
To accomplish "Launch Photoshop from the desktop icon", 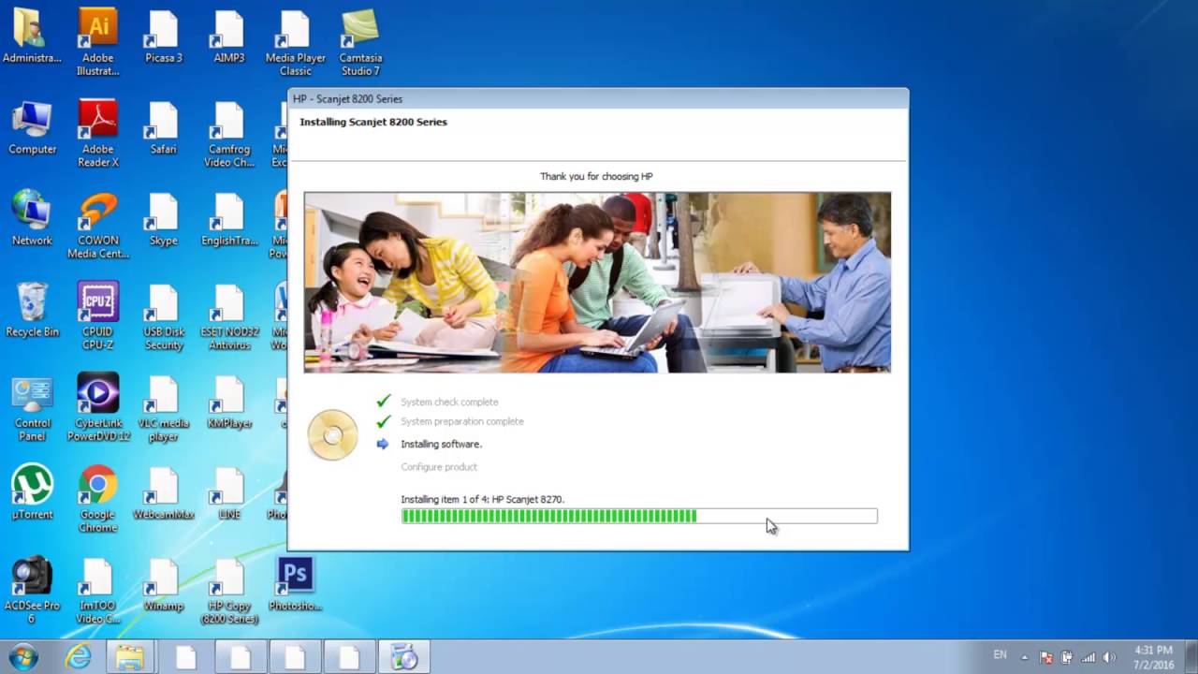I will tap(295, 585).
